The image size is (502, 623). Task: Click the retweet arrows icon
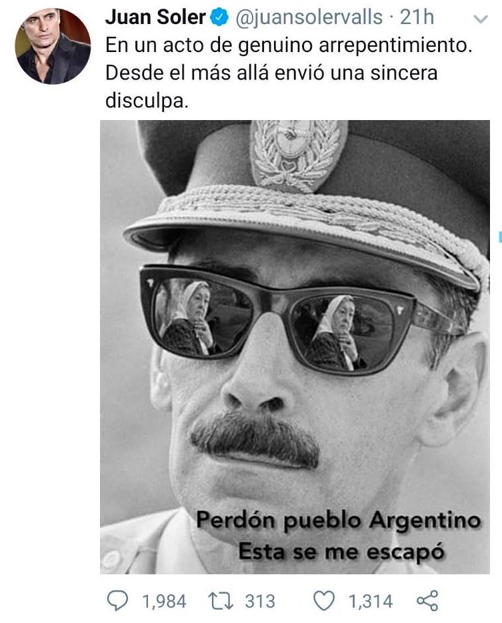tap(221, 601)
